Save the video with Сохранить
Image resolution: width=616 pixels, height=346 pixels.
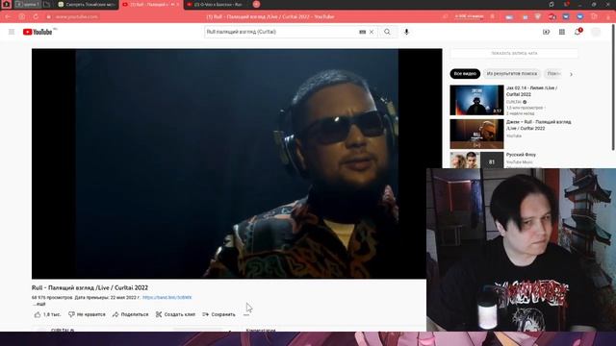point(218,314)
